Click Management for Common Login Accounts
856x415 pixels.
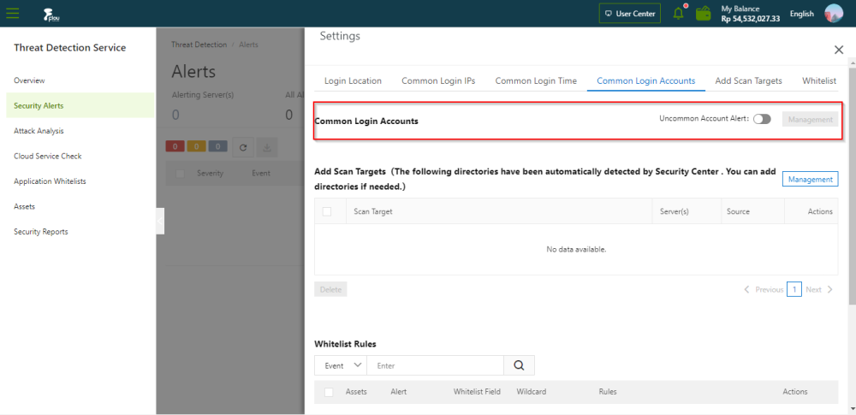(810, 119)
